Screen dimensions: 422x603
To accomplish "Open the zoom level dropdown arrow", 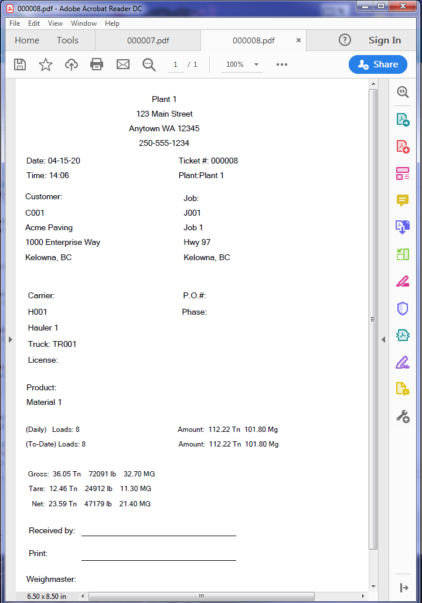I will pyautogui.click(x=256, y=64).
